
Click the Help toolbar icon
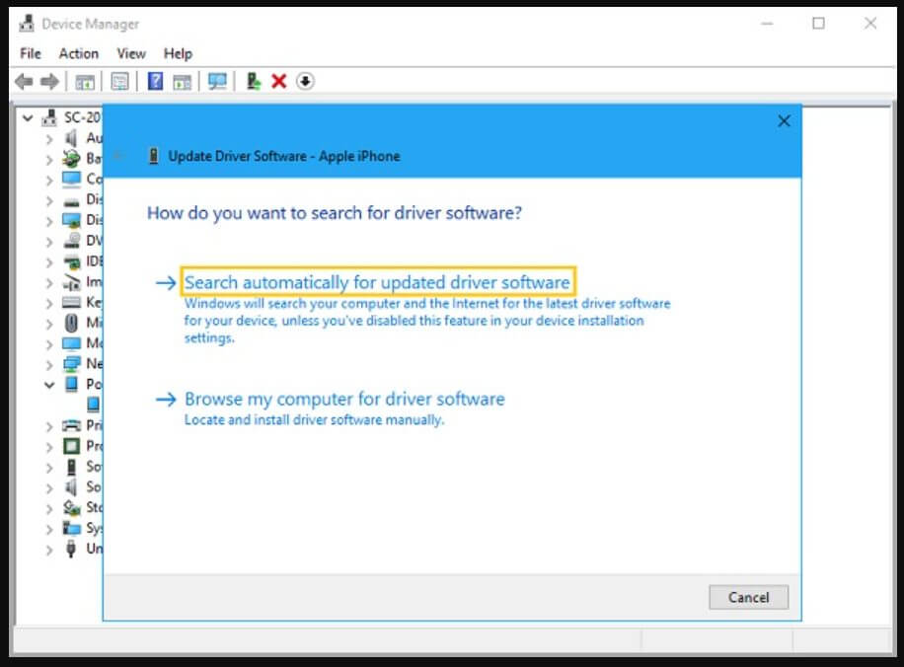click(155, 81)
